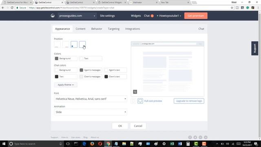Open Settings gear on taskbar
Screen dimensions: 261x147
click(x=164, y=144)
